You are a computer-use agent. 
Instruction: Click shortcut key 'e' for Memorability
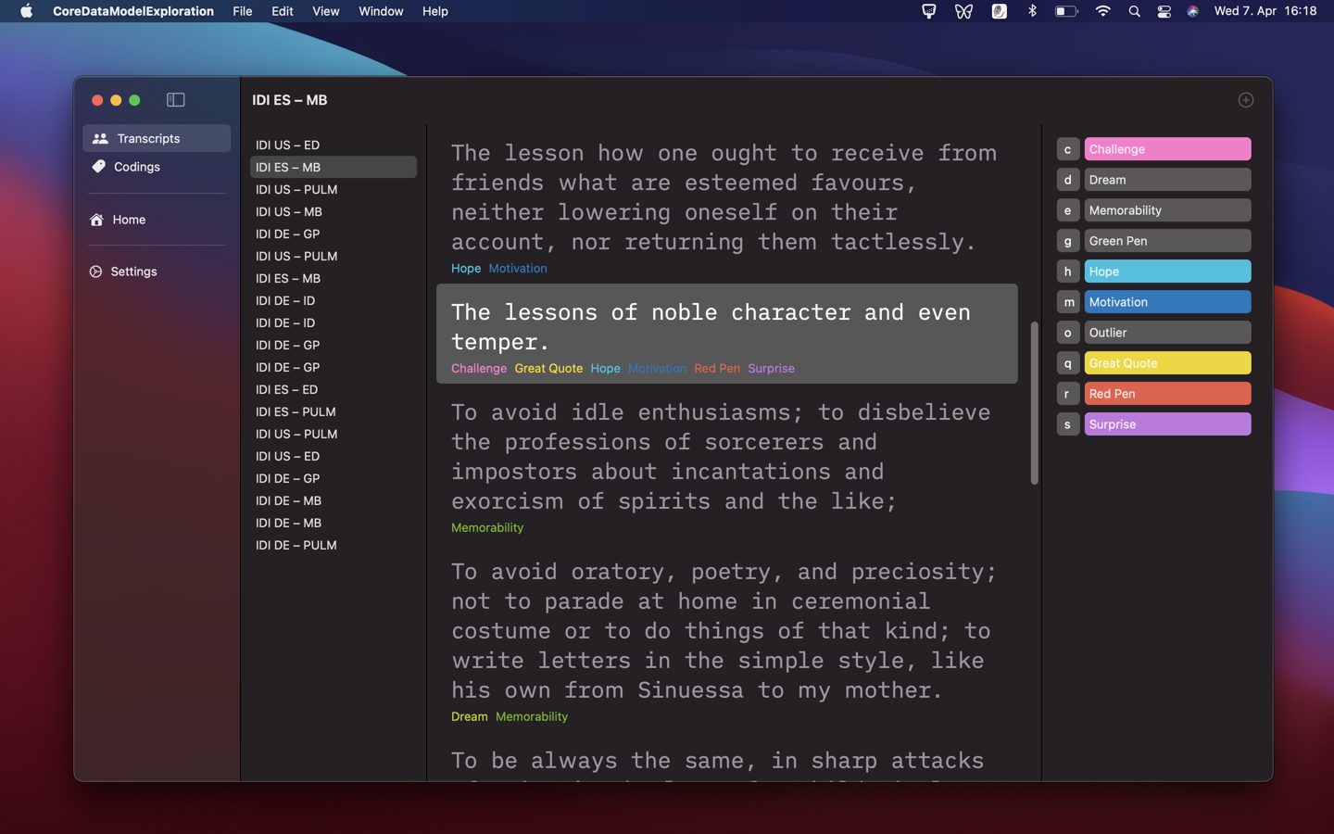(x=1068, y=210)
